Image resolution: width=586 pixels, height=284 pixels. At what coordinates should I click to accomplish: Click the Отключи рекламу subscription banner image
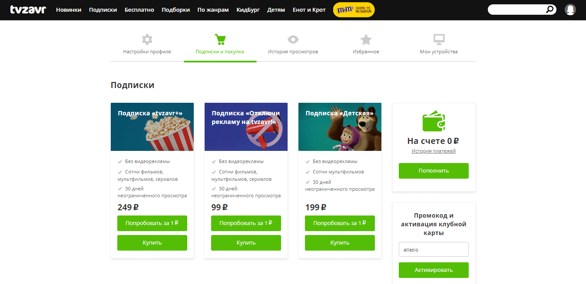click(246, 127)
